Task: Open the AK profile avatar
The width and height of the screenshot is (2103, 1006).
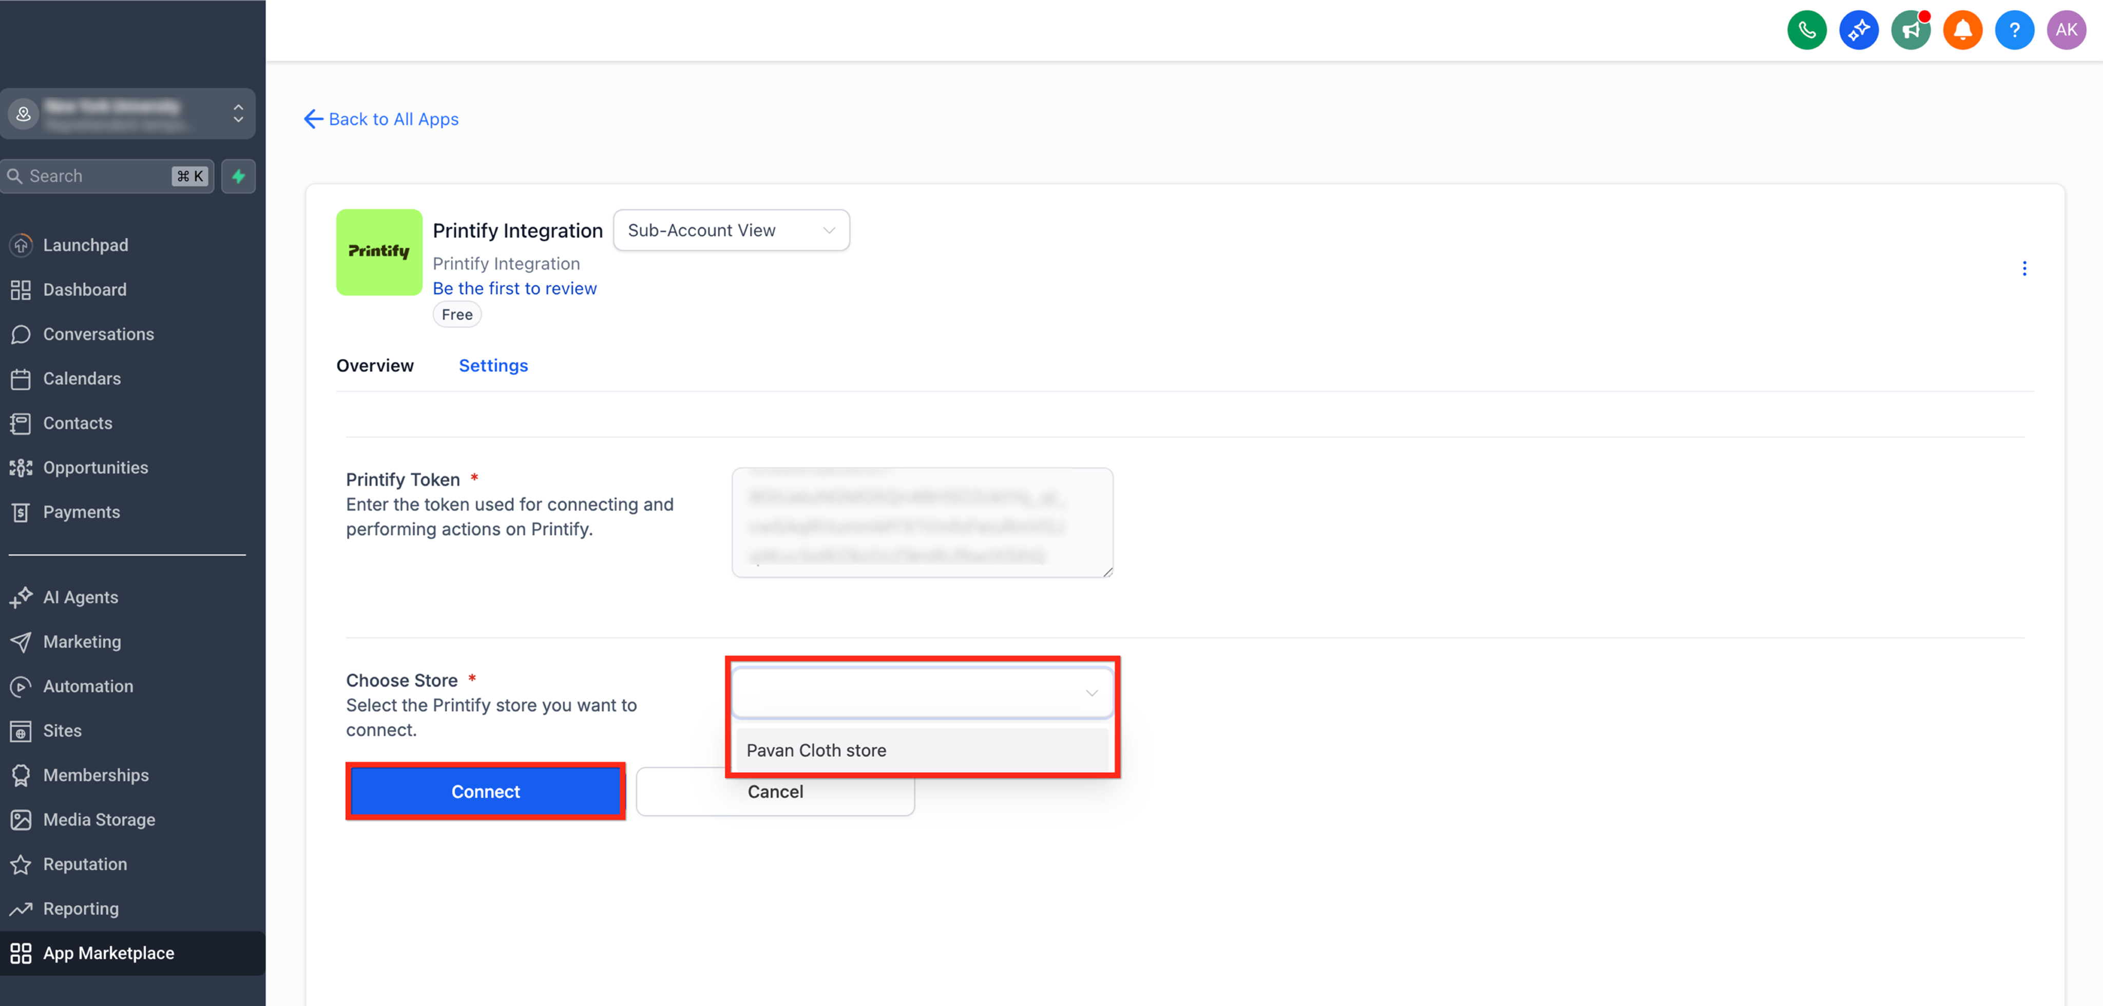Action: pos(2066,30)
